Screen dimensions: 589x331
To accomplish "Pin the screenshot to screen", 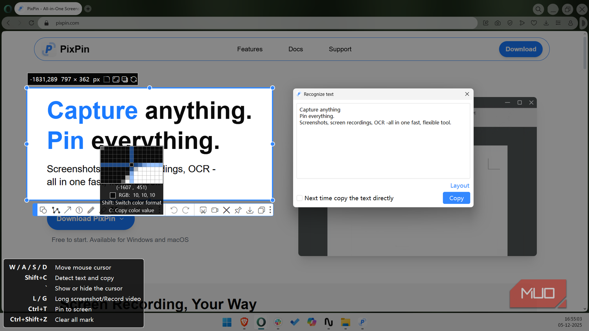I will pyautogui.click(x=238, y=210).
